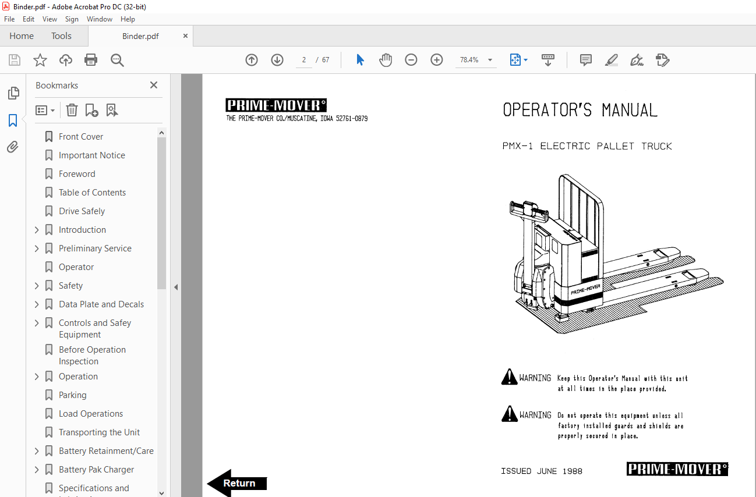The image size is (756, 497).
Task: Expand the Battery Retainment/Care bookmark
Action: tap(37, 451)
